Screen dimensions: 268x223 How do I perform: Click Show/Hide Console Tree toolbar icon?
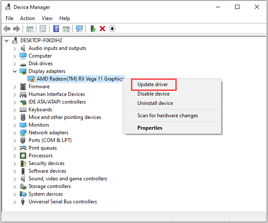tap(30, 29)
